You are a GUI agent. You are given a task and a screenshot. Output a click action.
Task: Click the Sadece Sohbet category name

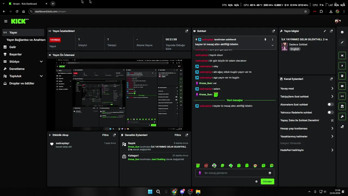(x=298, y=44)
